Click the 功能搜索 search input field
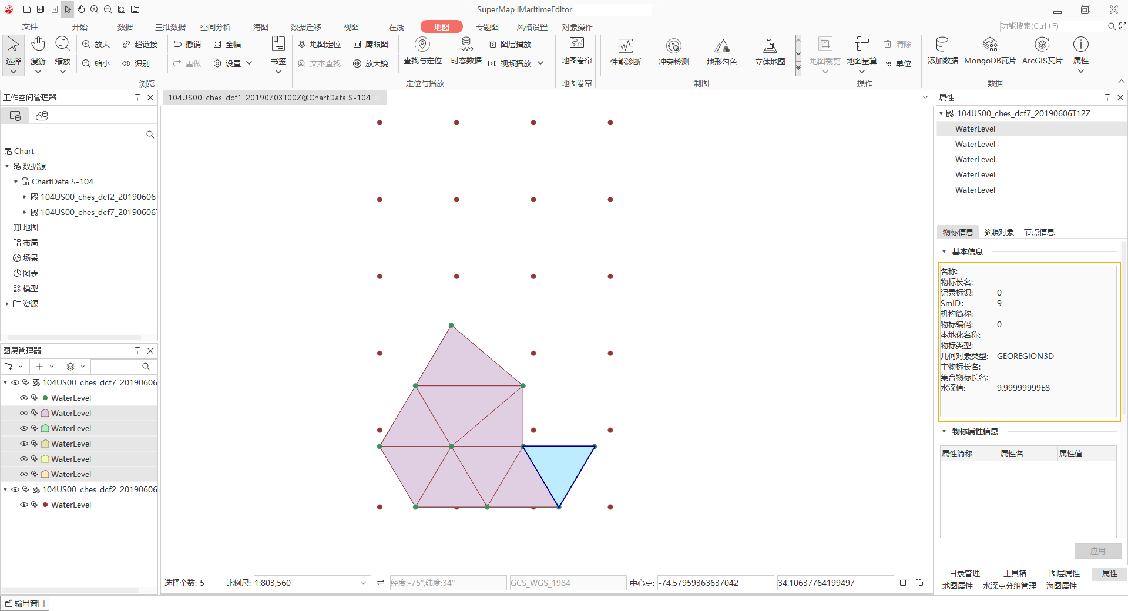 click(x=1052, y=26)
